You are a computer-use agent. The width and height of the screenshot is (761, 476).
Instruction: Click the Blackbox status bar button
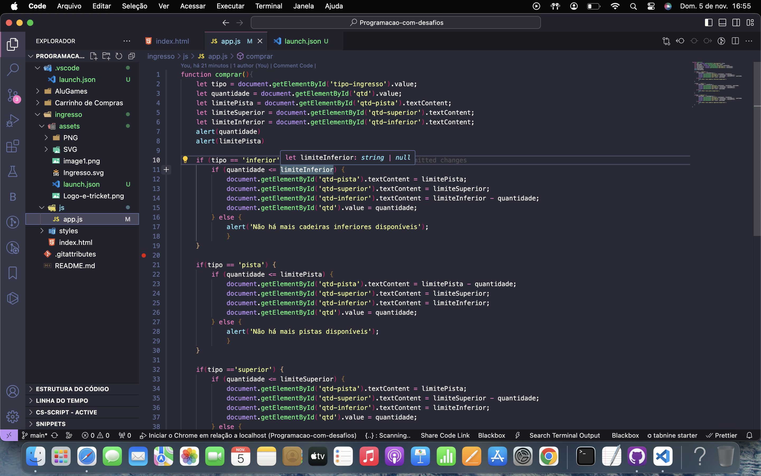click(x=491, y=436)
